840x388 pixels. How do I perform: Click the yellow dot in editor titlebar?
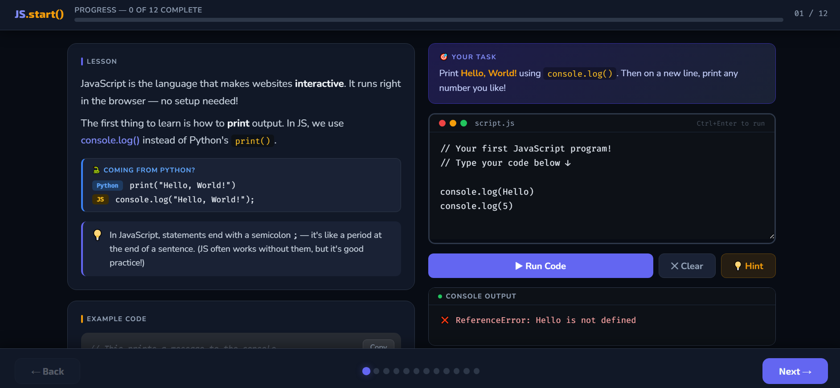453,123
